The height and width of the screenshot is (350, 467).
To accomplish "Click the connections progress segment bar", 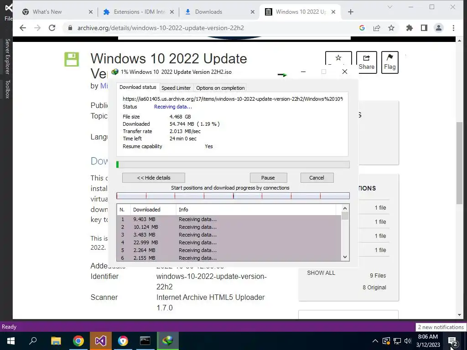I will [x=233, y=196].
